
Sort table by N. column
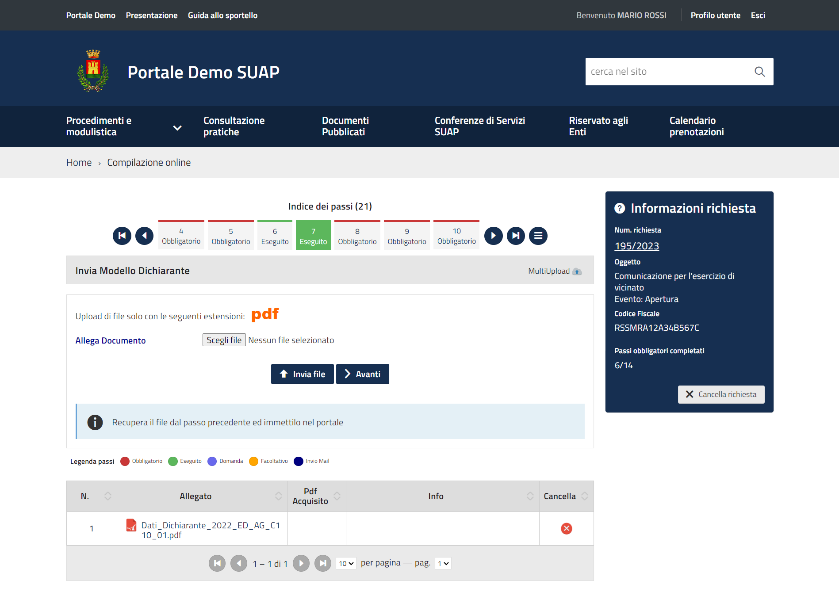[x=107, y=496]
